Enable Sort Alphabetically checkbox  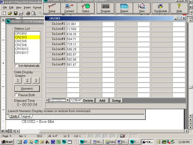coord(16,65)
